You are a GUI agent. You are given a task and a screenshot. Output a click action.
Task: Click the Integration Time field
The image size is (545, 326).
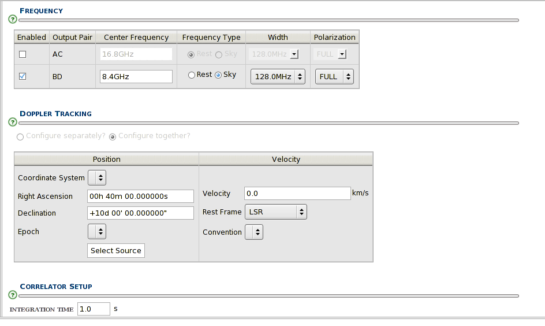pos(94,309)
